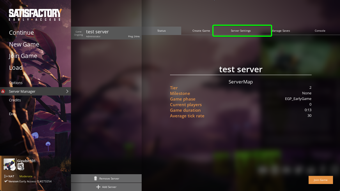Click the Game Ongoing status label

tap(79, 33)
